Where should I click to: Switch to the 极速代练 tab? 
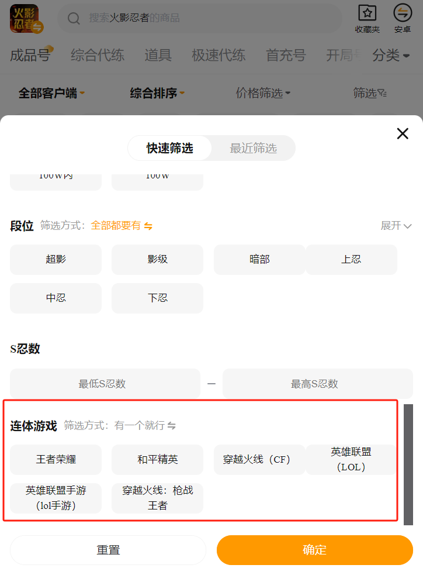(x=219, y=56)
